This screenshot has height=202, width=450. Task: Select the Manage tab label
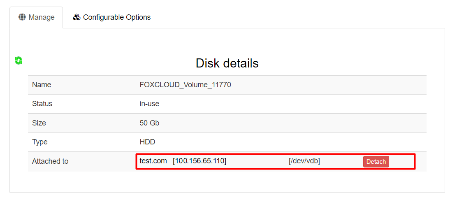pos(42,17)
